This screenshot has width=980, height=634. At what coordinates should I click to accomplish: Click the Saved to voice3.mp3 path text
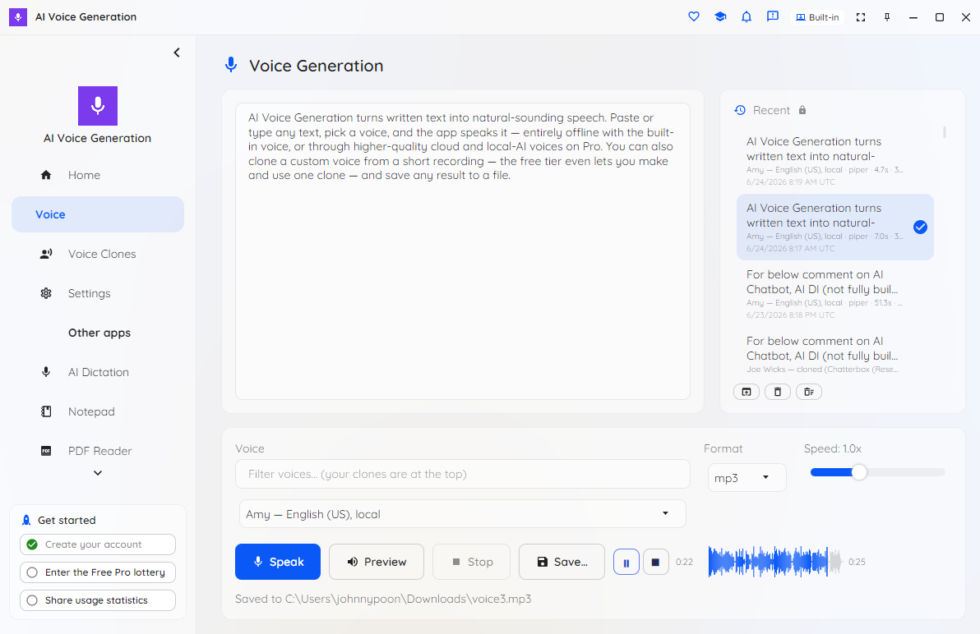tap(383, 599)
